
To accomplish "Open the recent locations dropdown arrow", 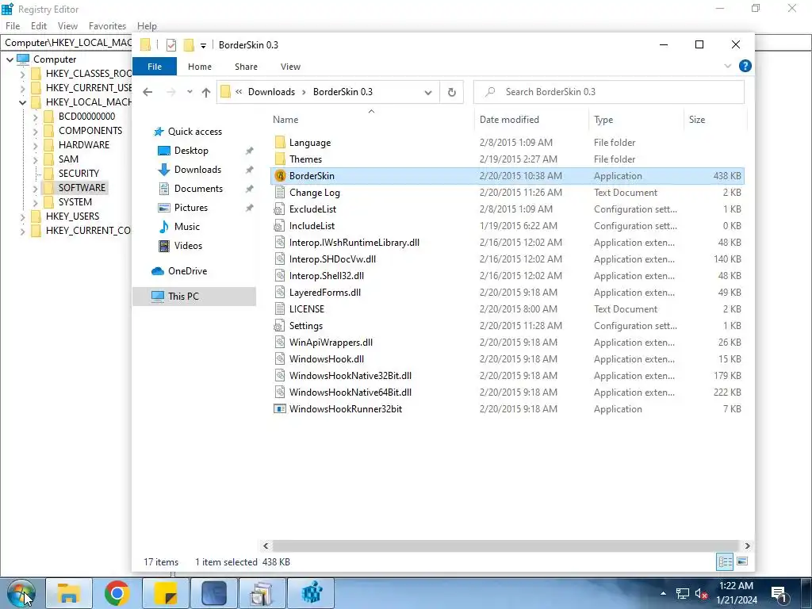I will click(x=190, y=92).
